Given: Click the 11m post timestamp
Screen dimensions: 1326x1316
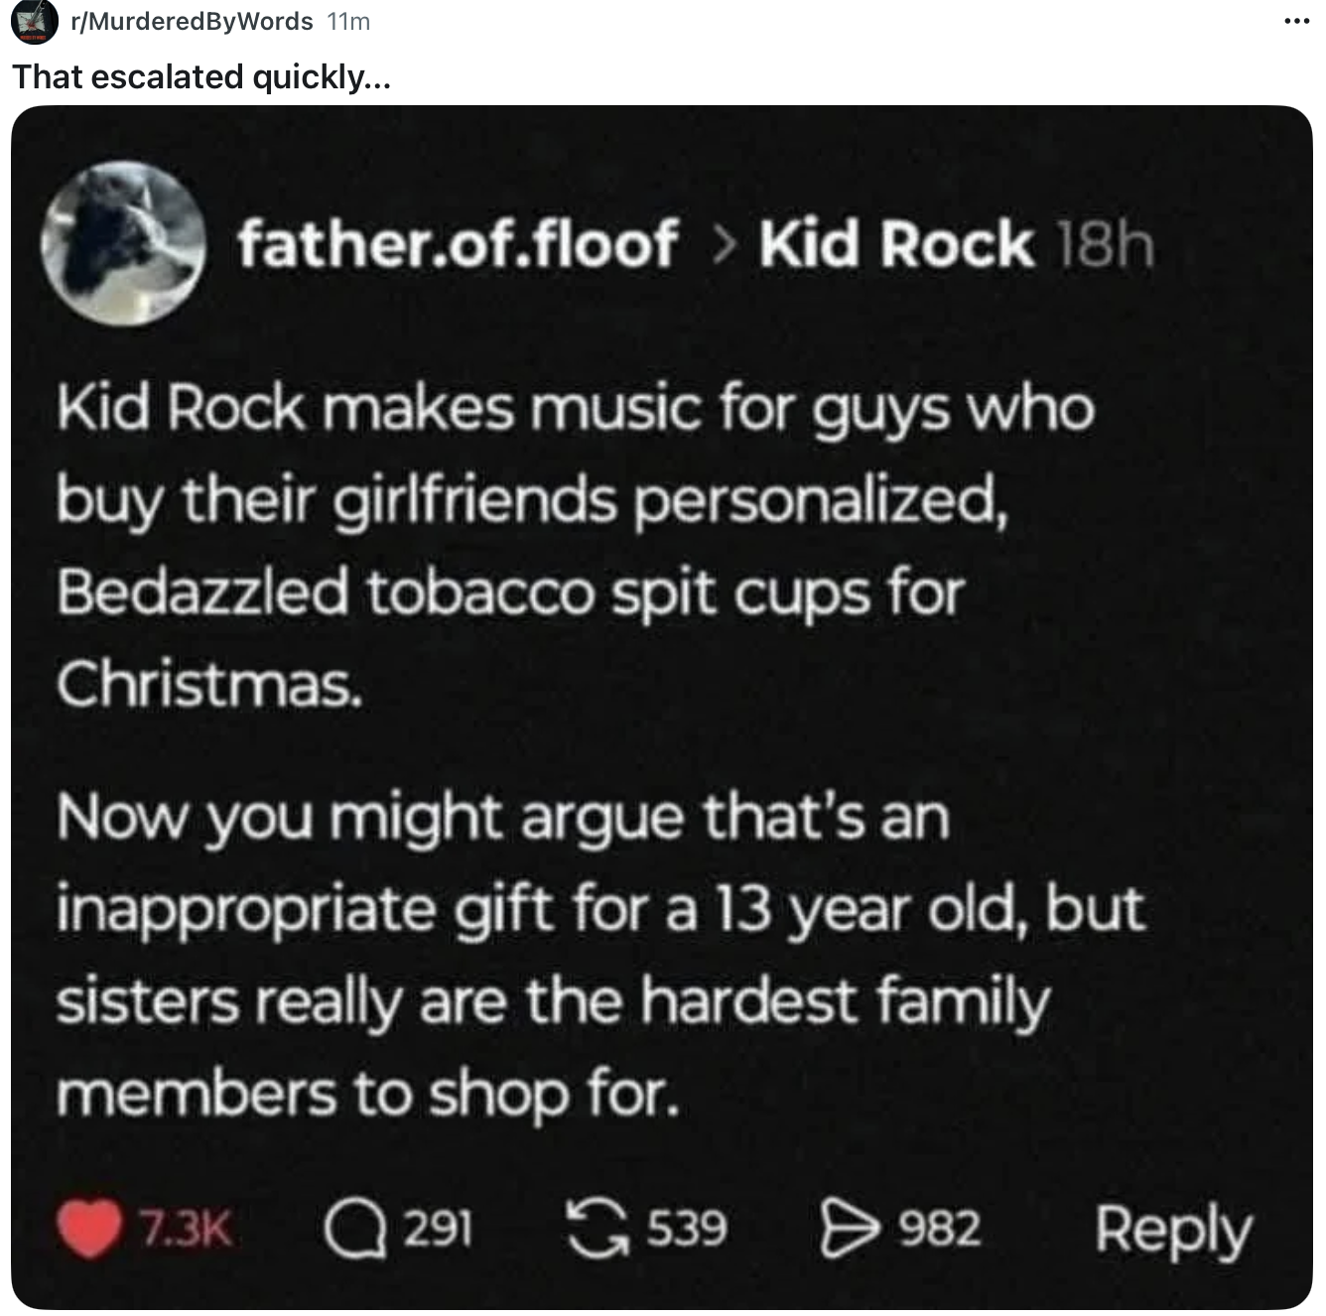Looking at the screenshot, I should [x=348, y=22].
